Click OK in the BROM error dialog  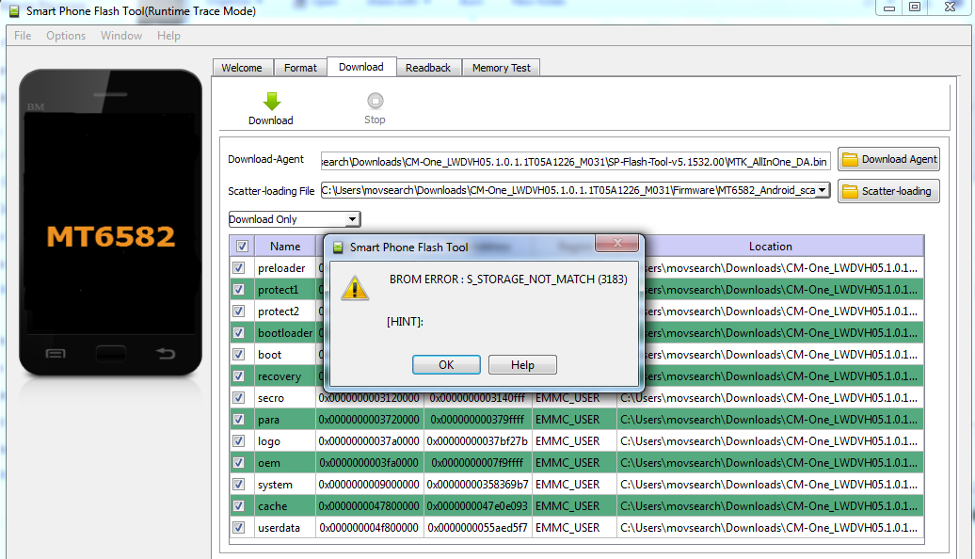tap(446, 365)
